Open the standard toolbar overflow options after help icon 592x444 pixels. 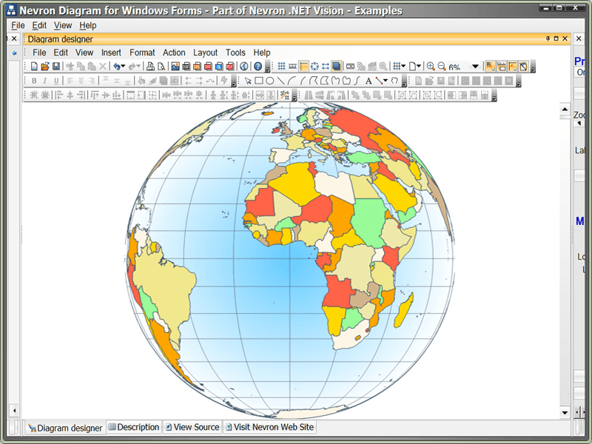pyautogui.click(x=268, y=67)
